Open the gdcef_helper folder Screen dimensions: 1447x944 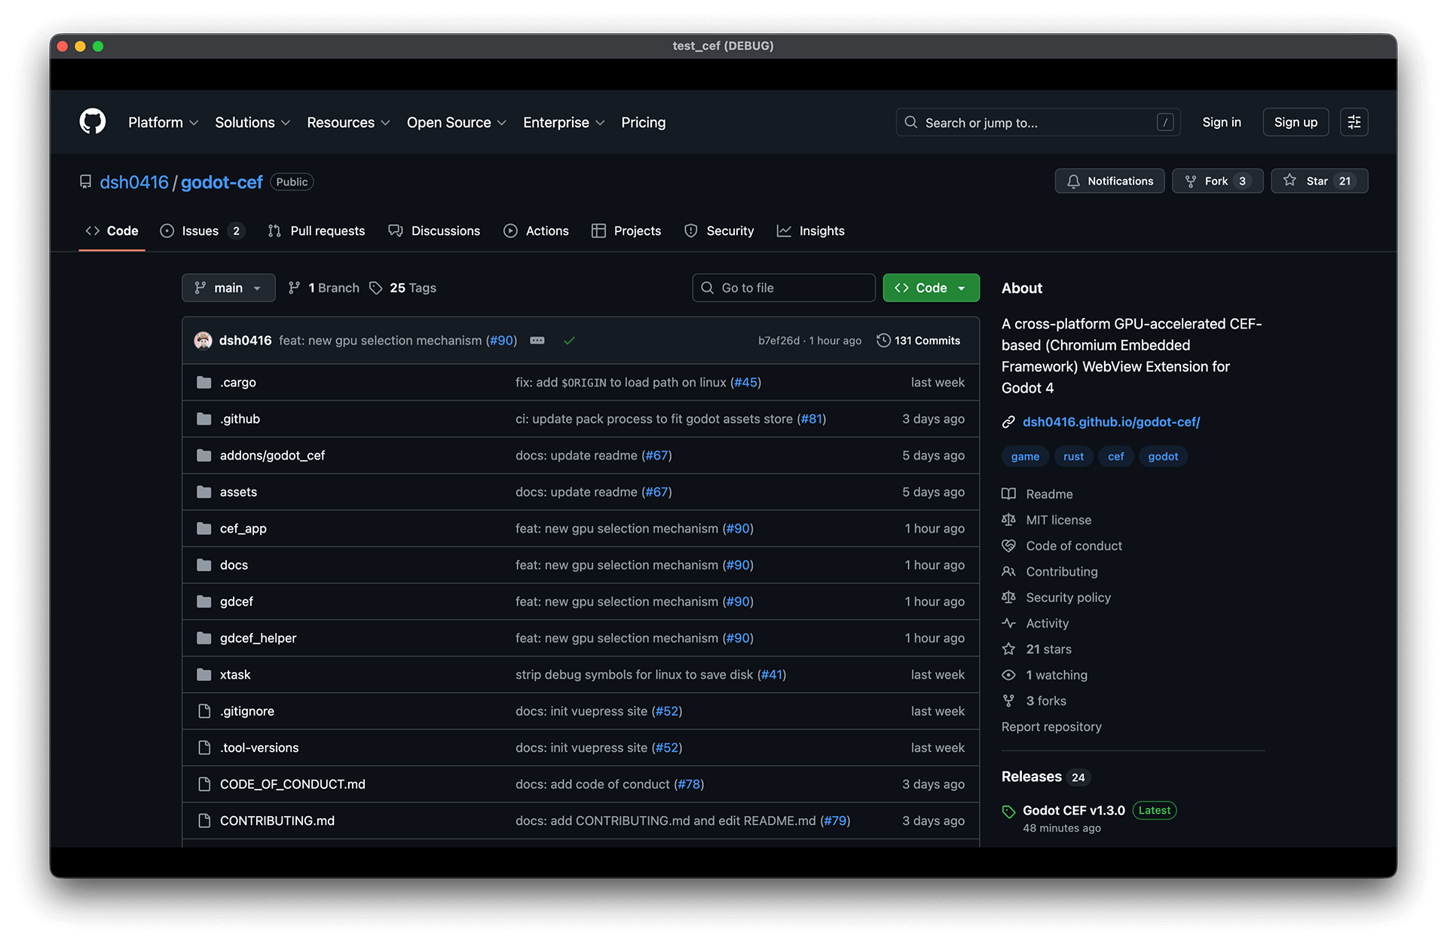tap(258, 638)
